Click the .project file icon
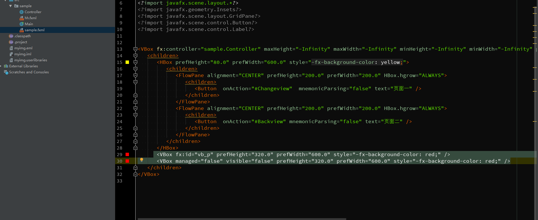 click(11, 42)
